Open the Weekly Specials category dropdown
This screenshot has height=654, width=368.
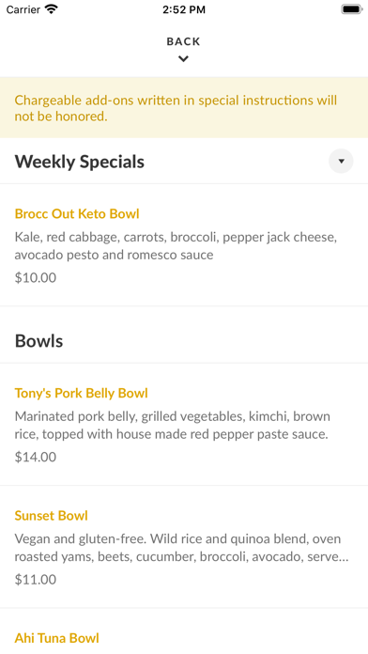(341, 161)
